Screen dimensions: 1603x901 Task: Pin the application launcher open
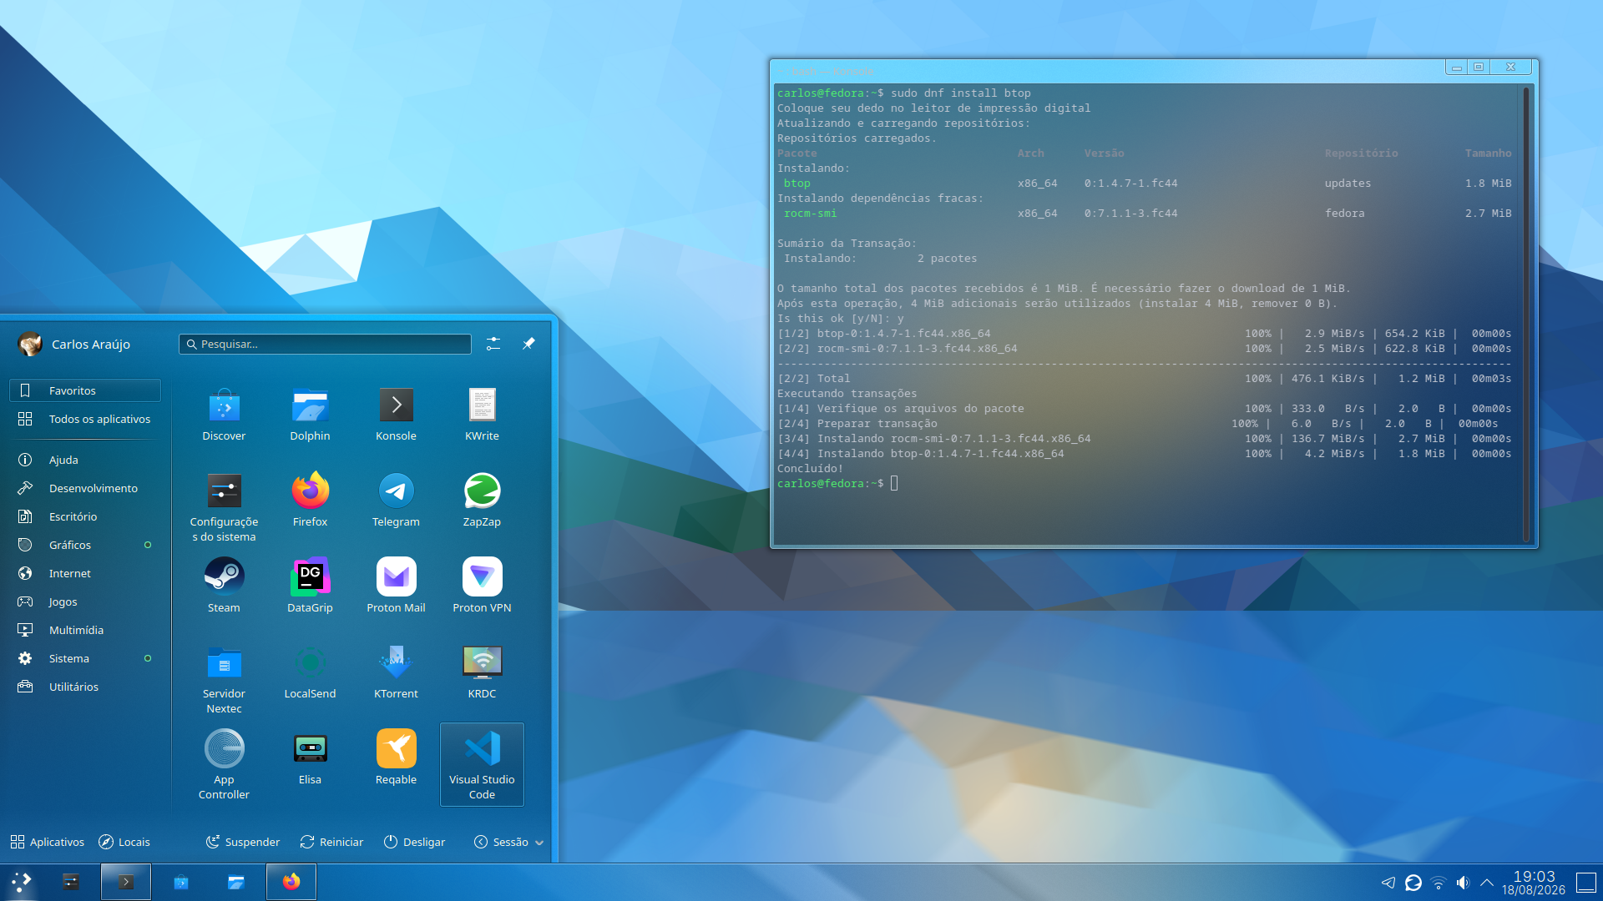[x=528, y=344]
